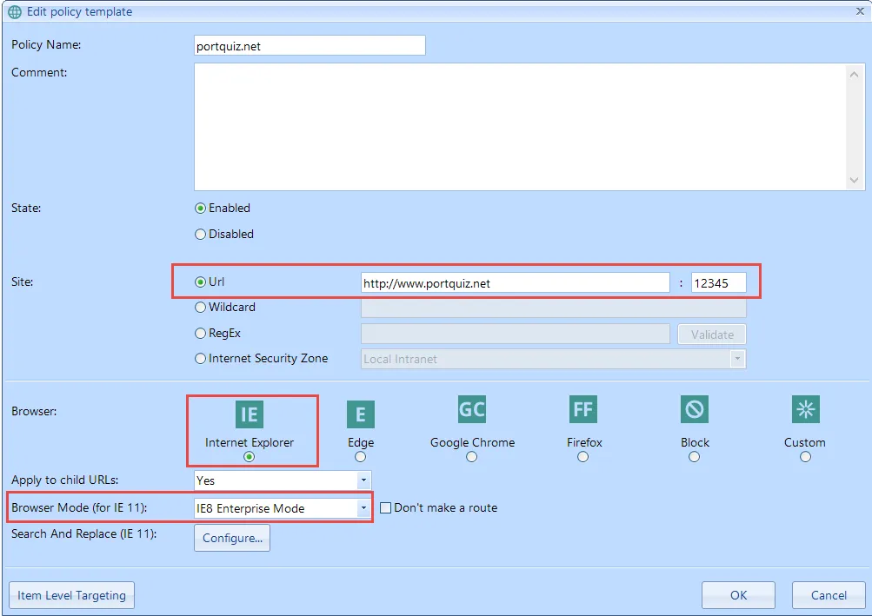This screenshot has height=616, width=872.
Task: Click the Block browser icon
Action: pos(694,409)
